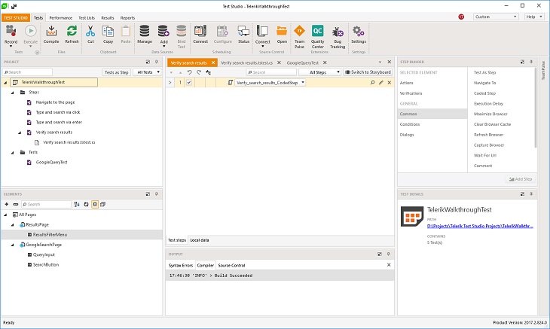The height and width of the screenshot is (329, 550).
Task: Click the Copy icon
Action: (x=108, y=31)
